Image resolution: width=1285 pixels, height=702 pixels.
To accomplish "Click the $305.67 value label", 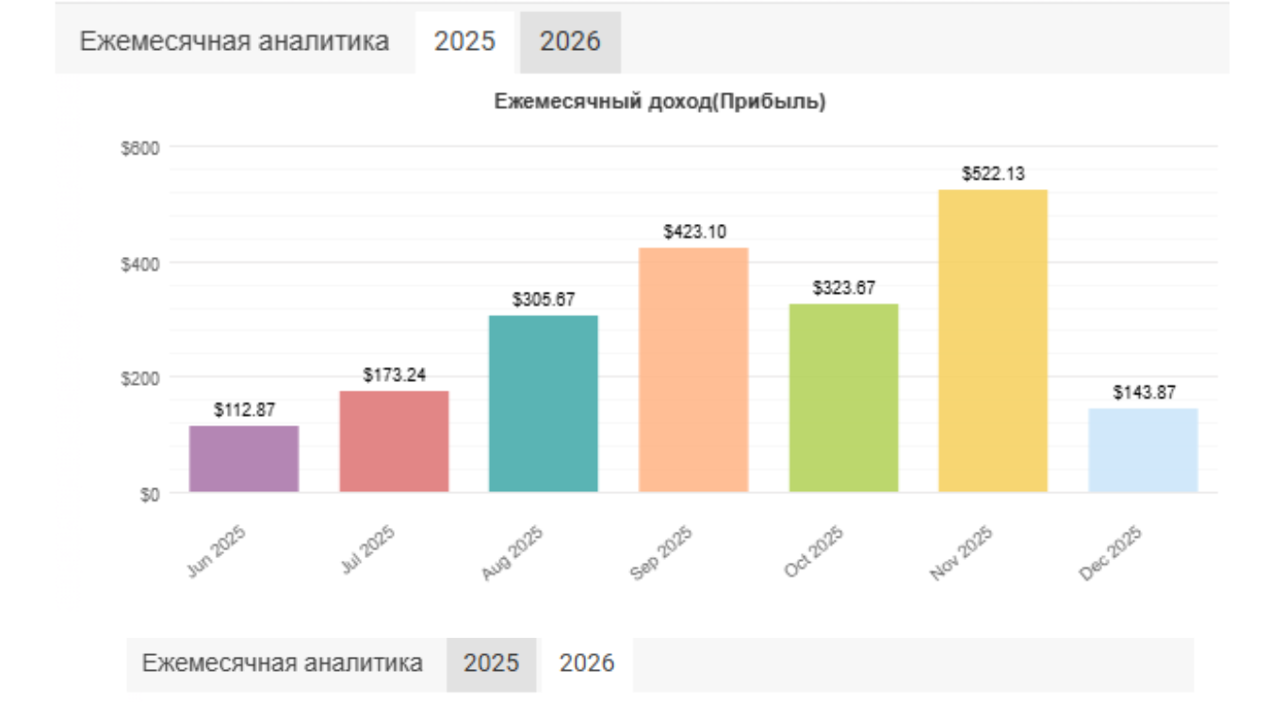I will tap(544, 300).
